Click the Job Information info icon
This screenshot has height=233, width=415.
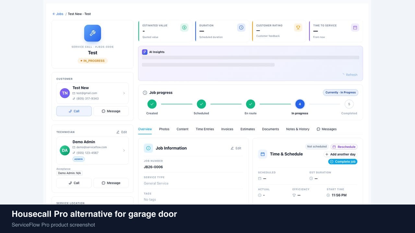point(148,148)
